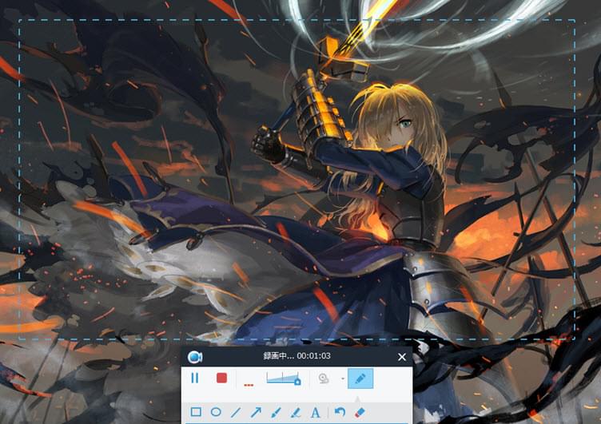This screenshot has width=601, height=424.
Task: Undo the last annotation
Action: coord(340,412)
